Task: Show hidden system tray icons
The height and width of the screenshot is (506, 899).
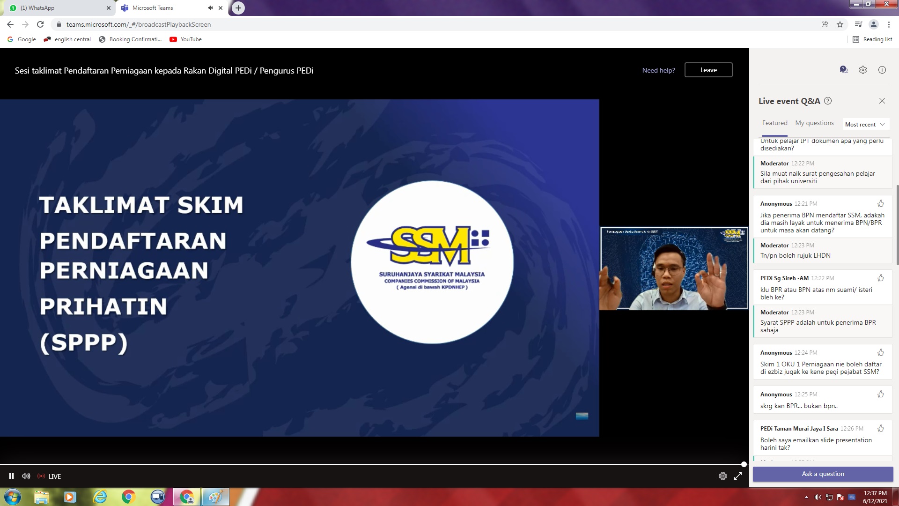Action: pyautogui.click(x=806, y=497)
